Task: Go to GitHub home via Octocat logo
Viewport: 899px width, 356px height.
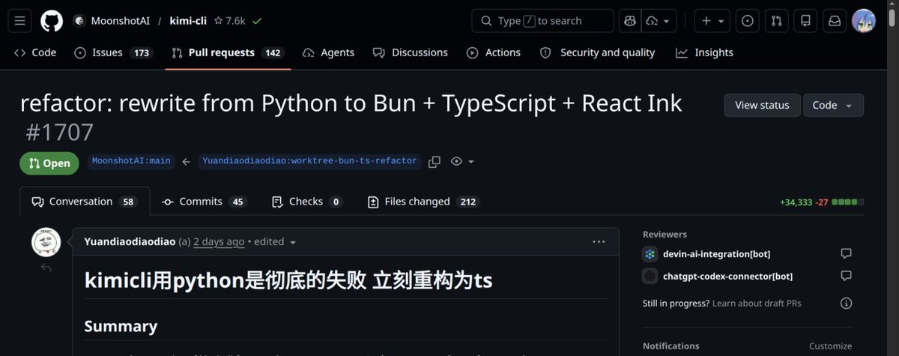Action: pos(52,21)
